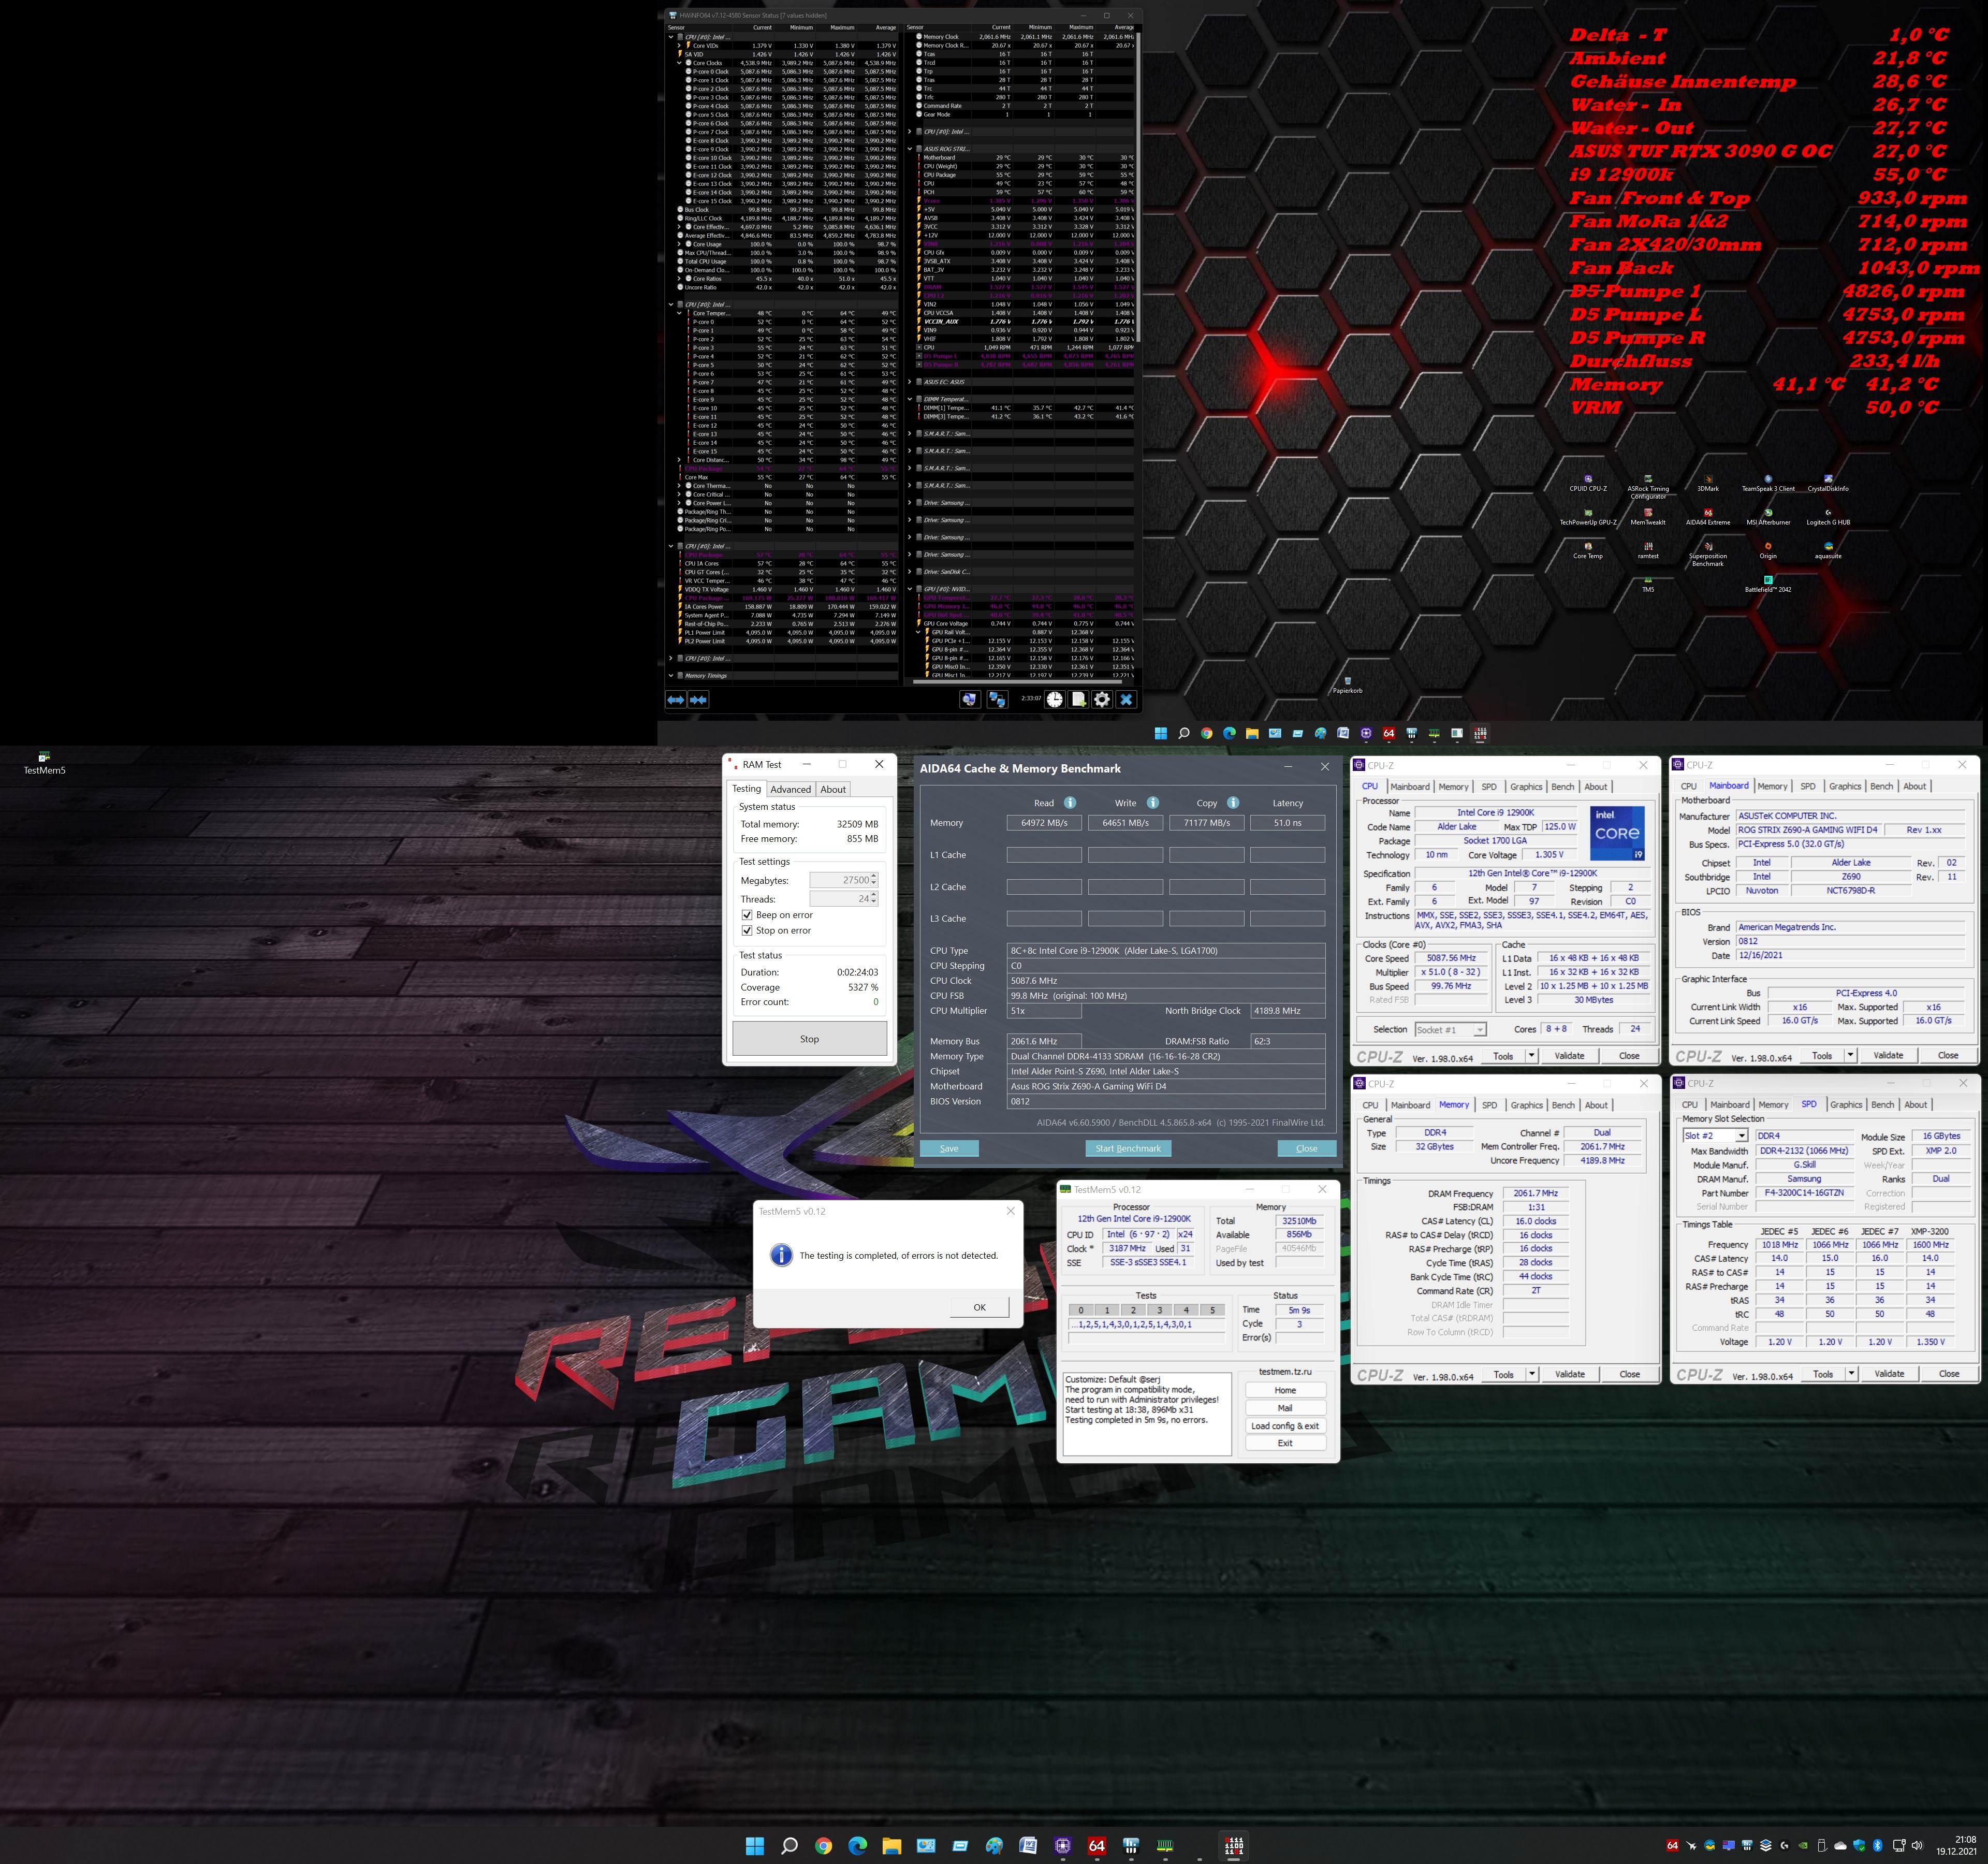Toggle Stop on error checkbox

[747, 930]
